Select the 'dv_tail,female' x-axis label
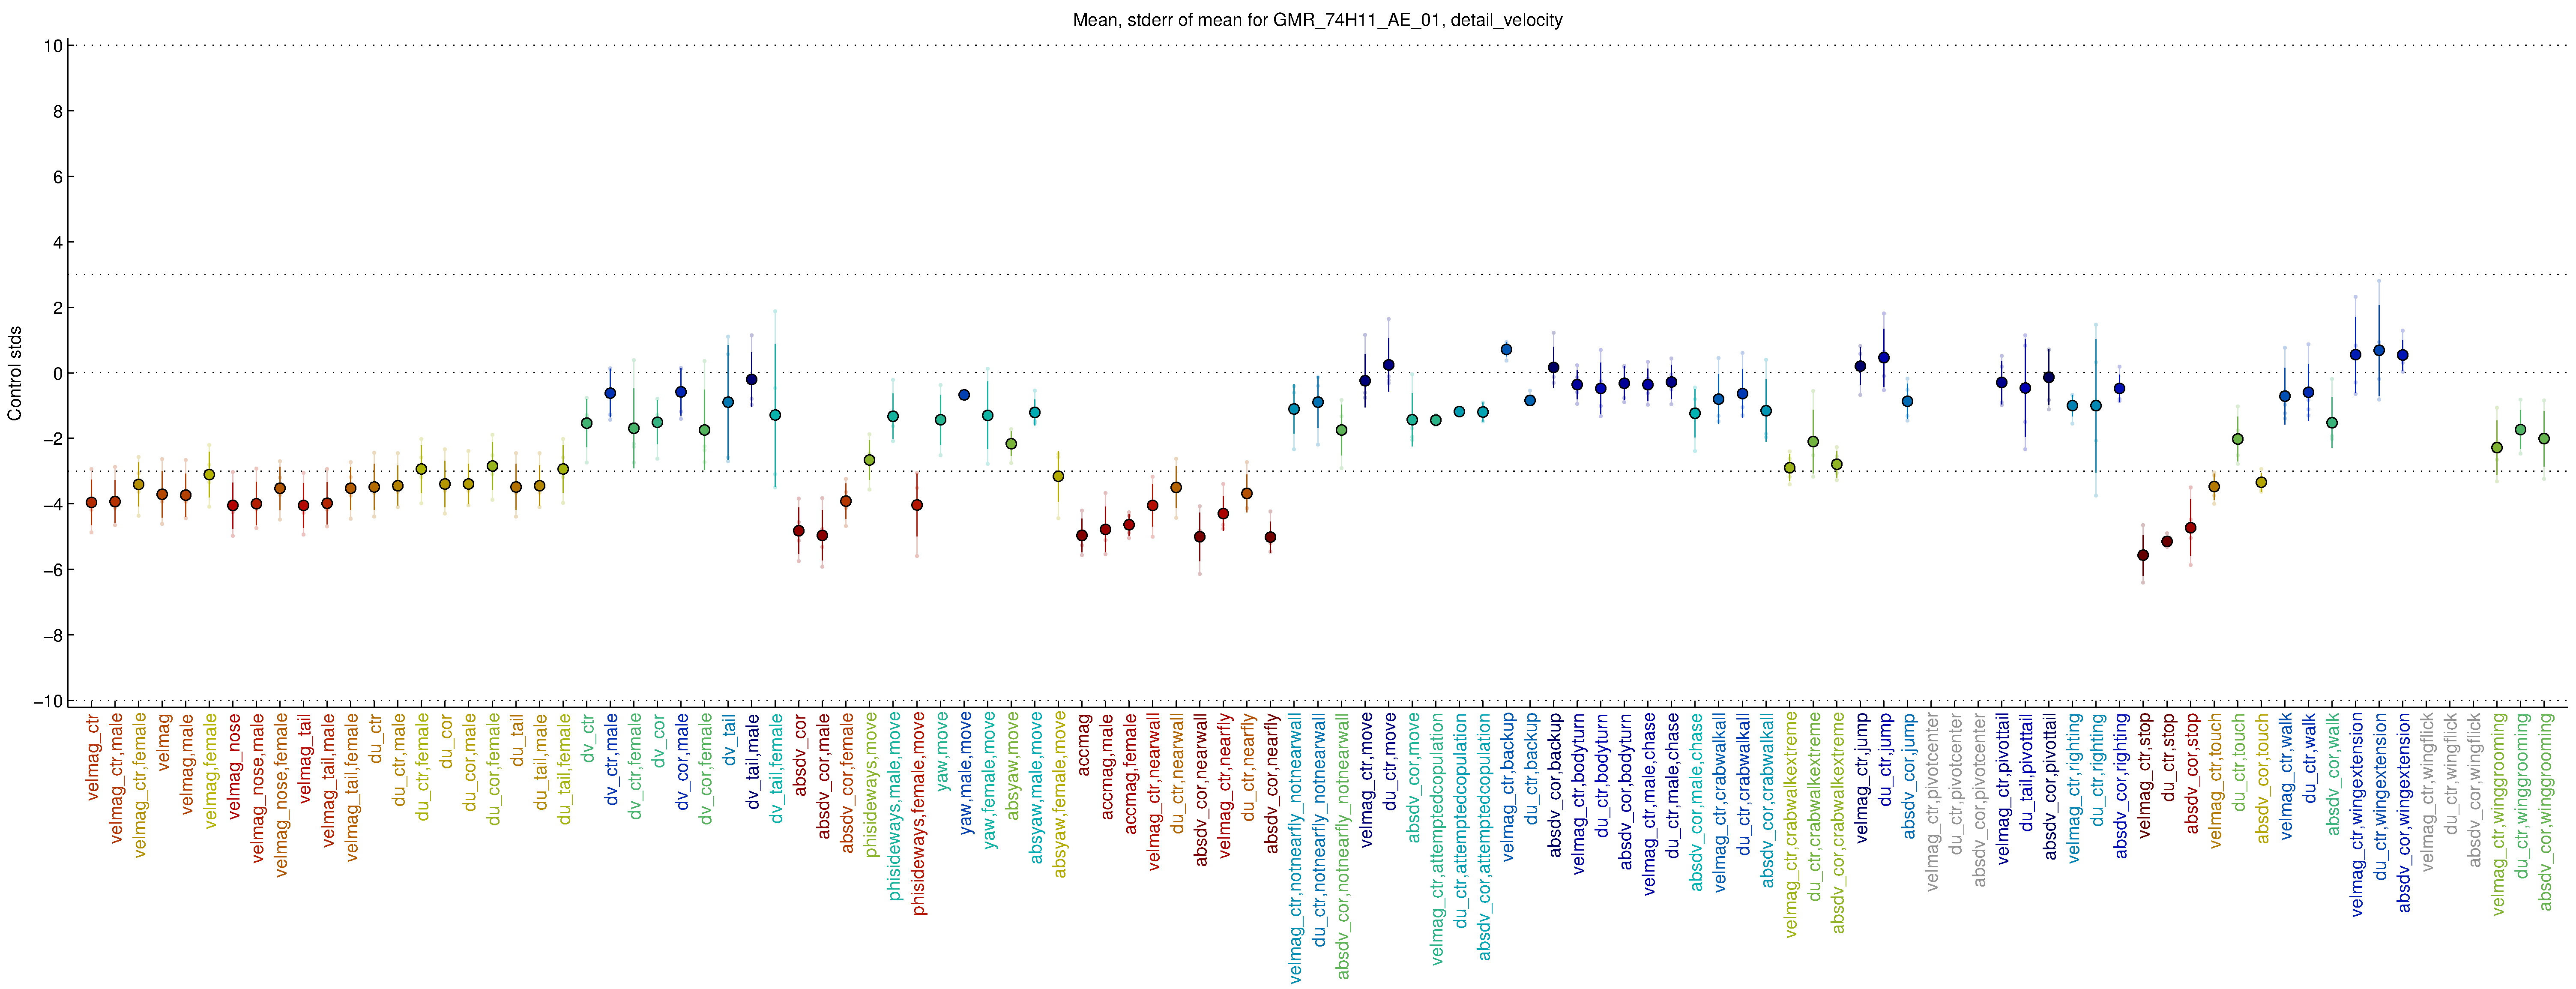This screenshot has height=989, width=2576. point(776,768)
